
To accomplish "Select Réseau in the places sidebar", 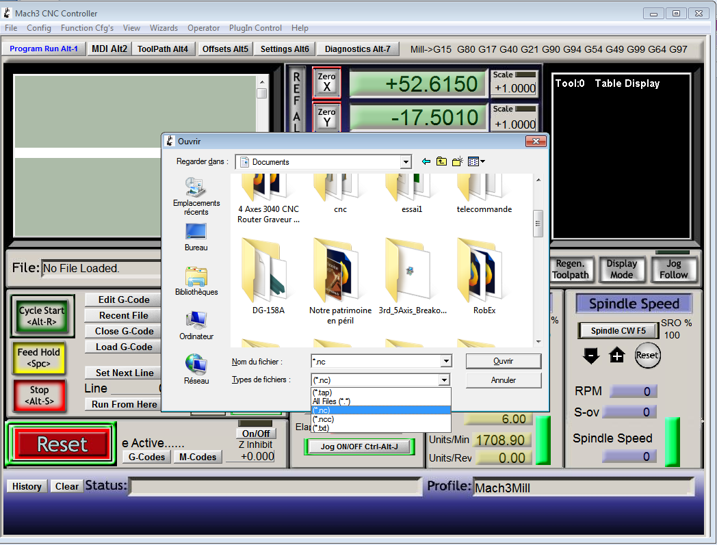I will pos(196,369).
